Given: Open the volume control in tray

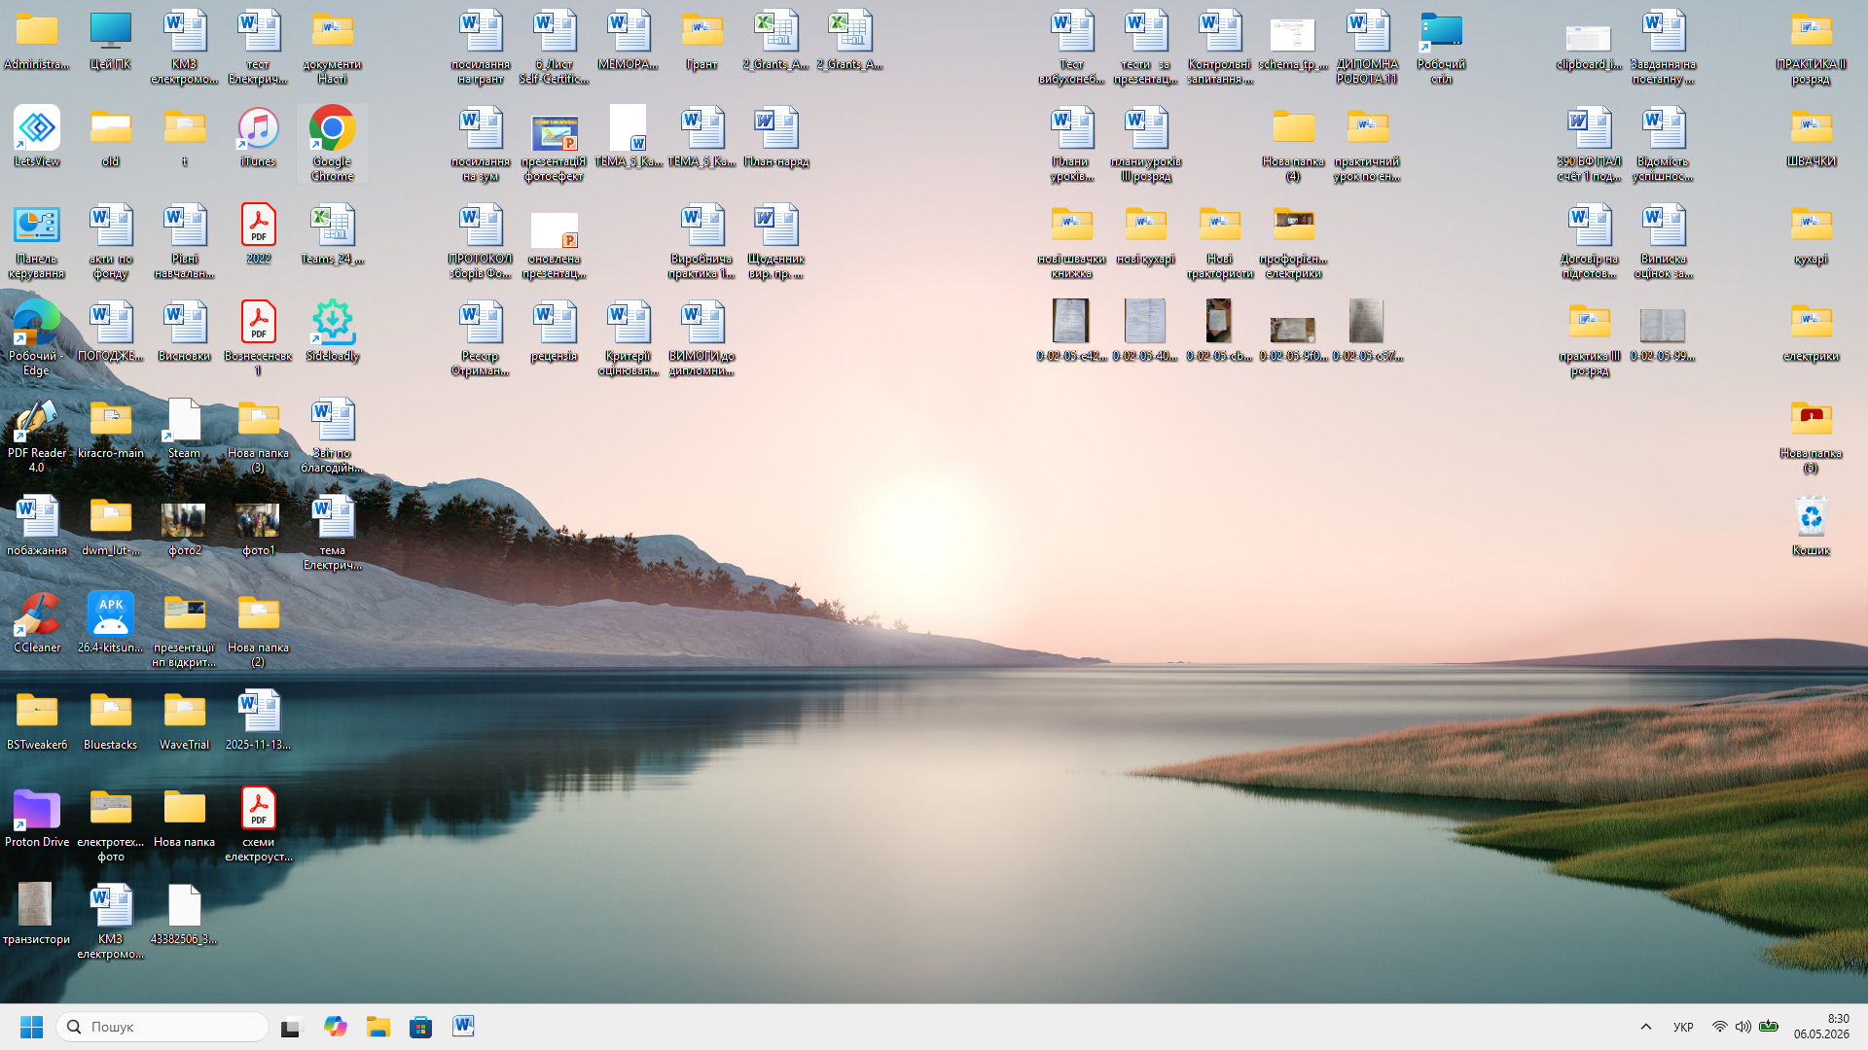Looking at the screenshot, I should 1743,1027.
